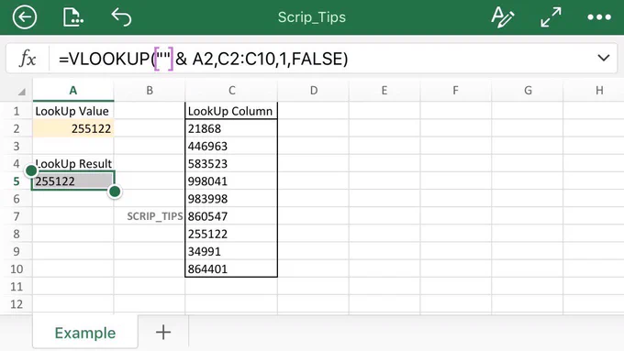Tap the top-left selection handle
Image resolution: width=624 pixels, height=351 pixels.
(31, 171)
